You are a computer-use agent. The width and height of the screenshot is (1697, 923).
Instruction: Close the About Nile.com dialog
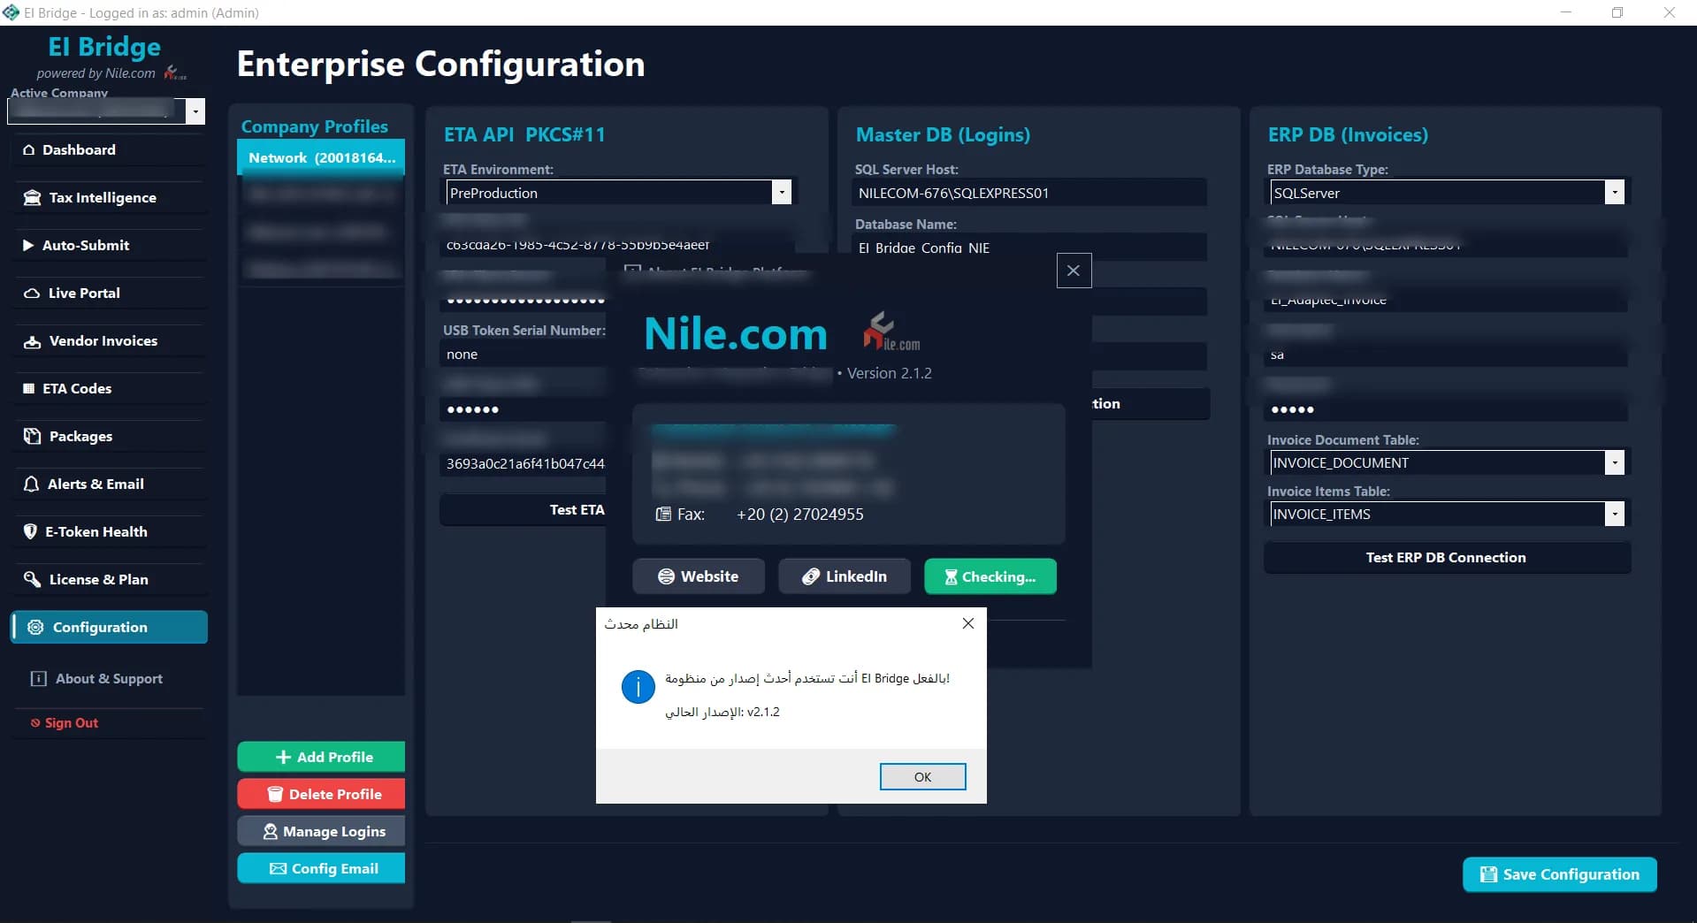[x=1074, y=271]
